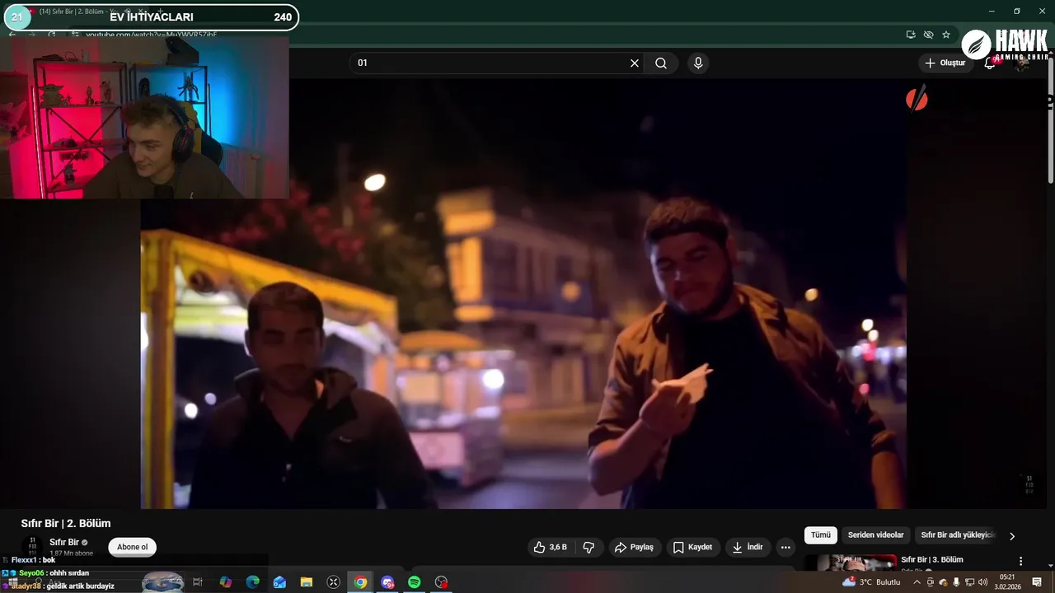
Task: Open Discord from the taskbar
Action: 387,582
